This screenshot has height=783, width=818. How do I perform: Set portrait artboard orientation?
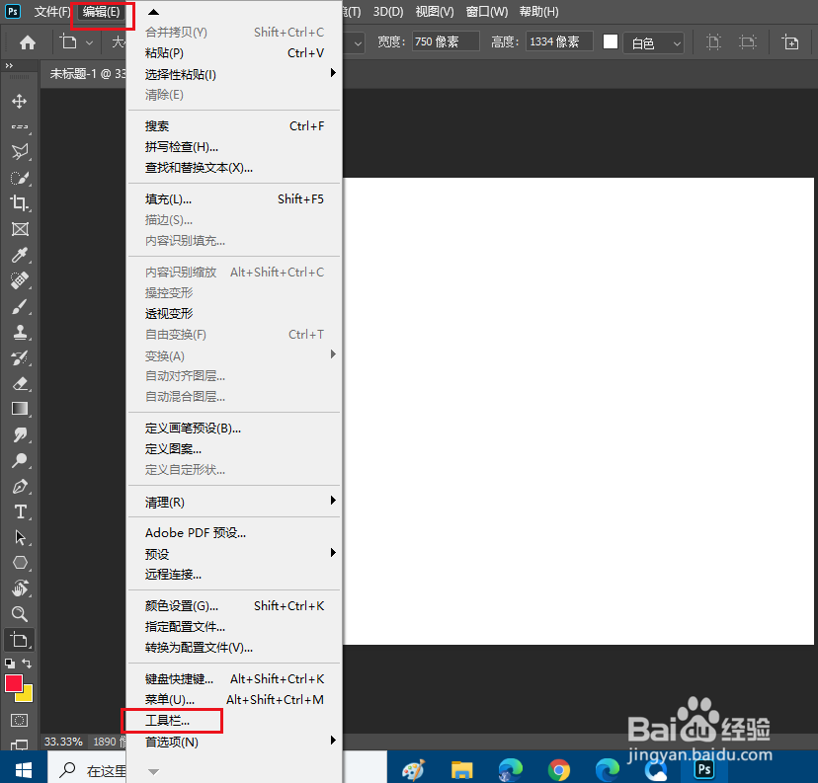[713, 41]
